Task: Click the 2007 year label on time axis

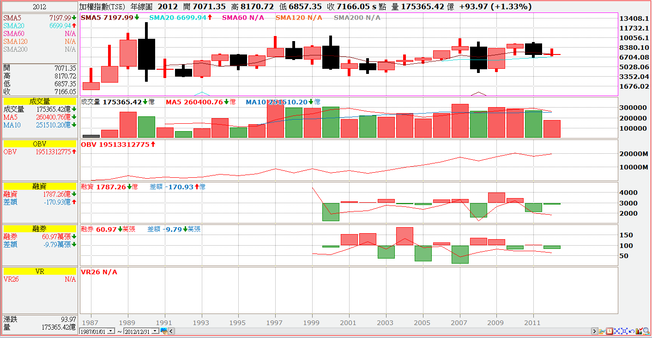Action: coord(459,322)
